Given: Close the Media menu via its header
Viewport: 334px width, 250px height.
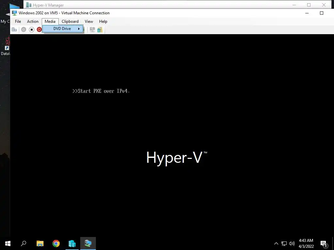Looking at the screenshot, I should click(x=50, y=21).
